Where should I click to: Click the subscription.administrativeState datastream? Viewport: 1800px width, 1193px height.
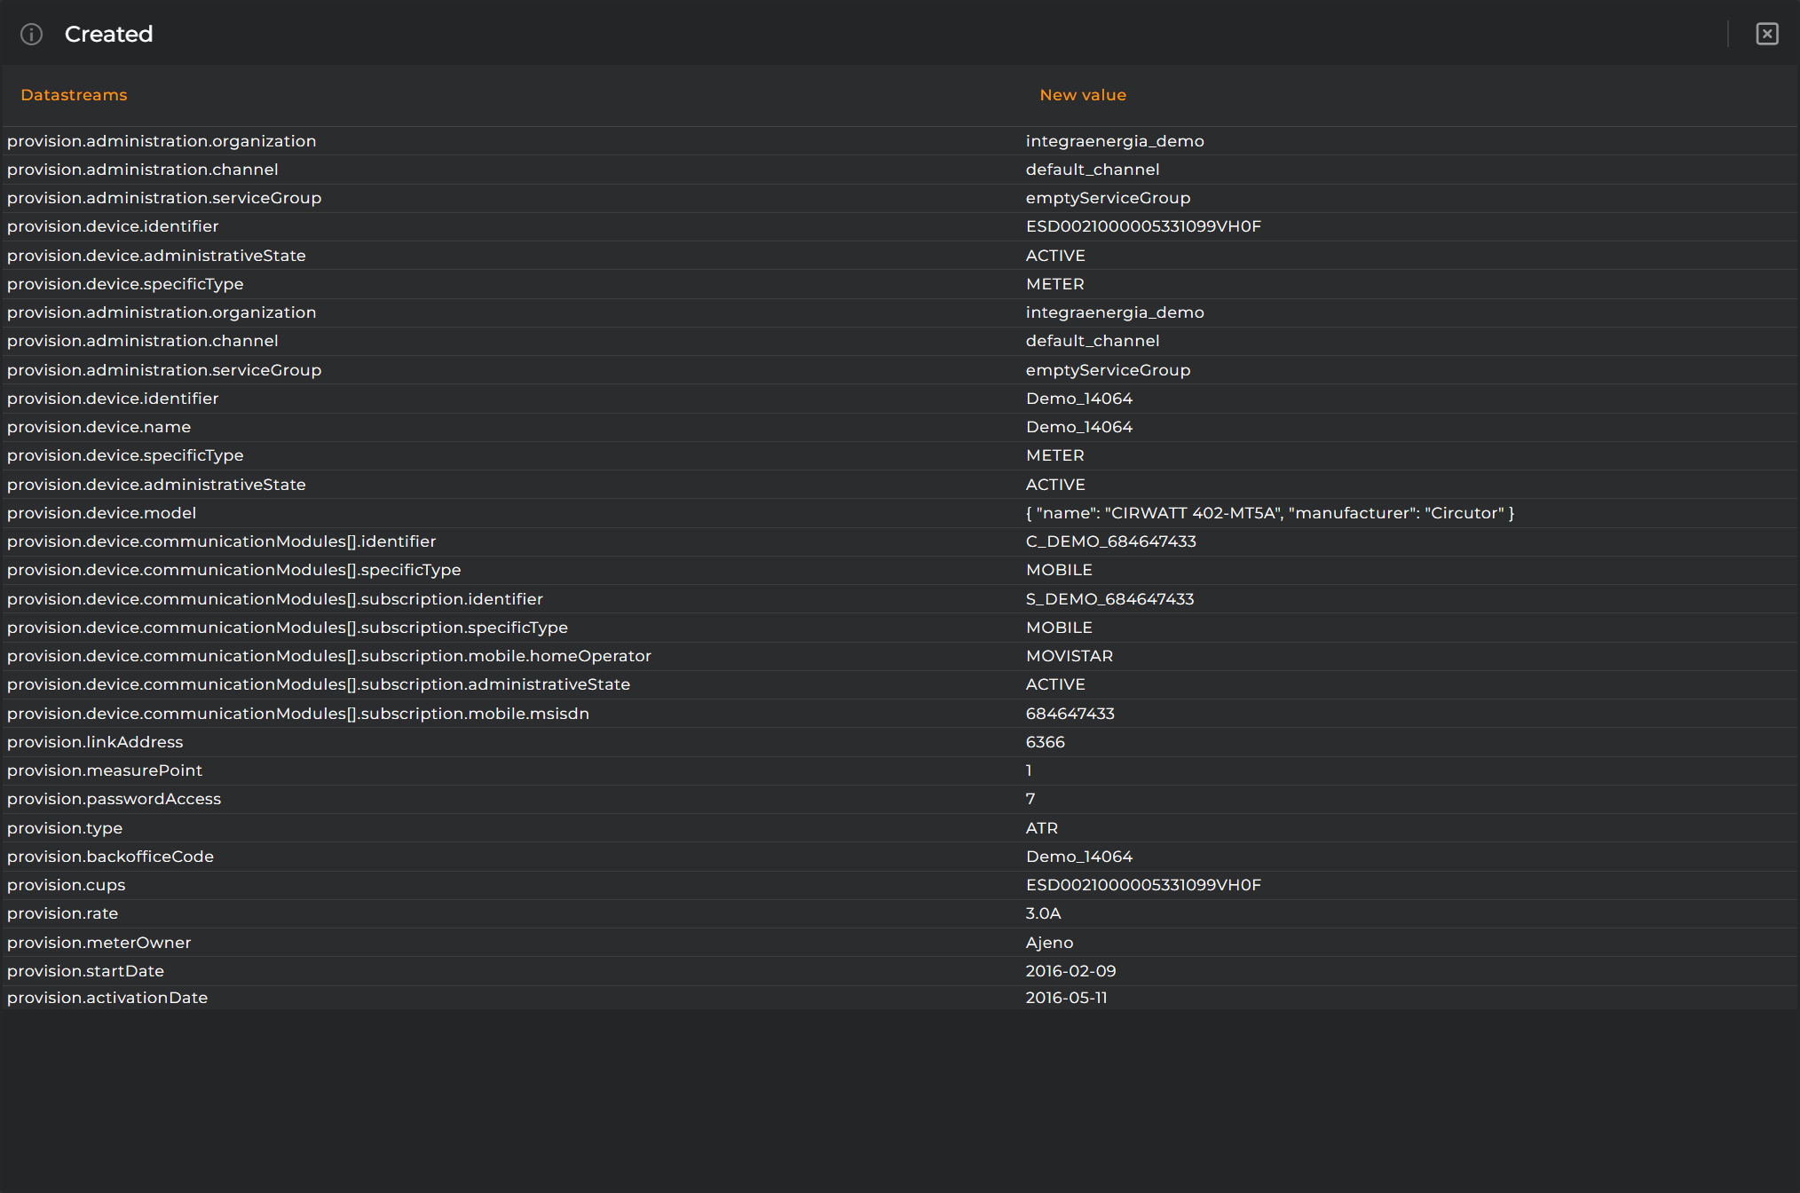pyautogui.click(x=319, y=684)
